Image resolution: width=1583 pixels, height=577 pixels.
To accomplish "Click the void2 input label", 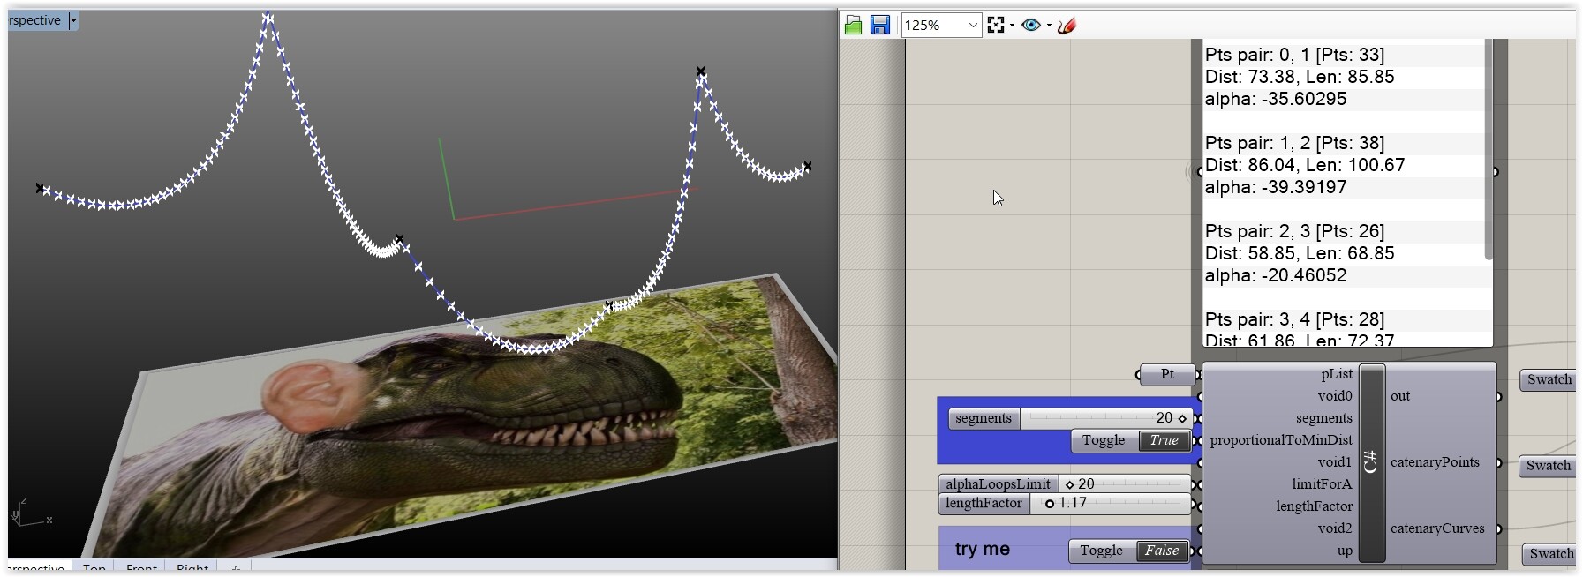I will pyautogui.click(x=1335, y=528).
